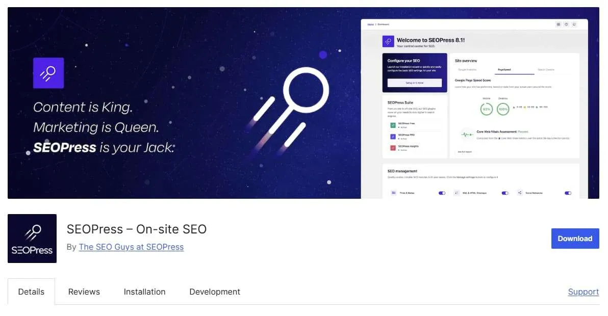Click the purple SEOPress PRO icon

393,136
